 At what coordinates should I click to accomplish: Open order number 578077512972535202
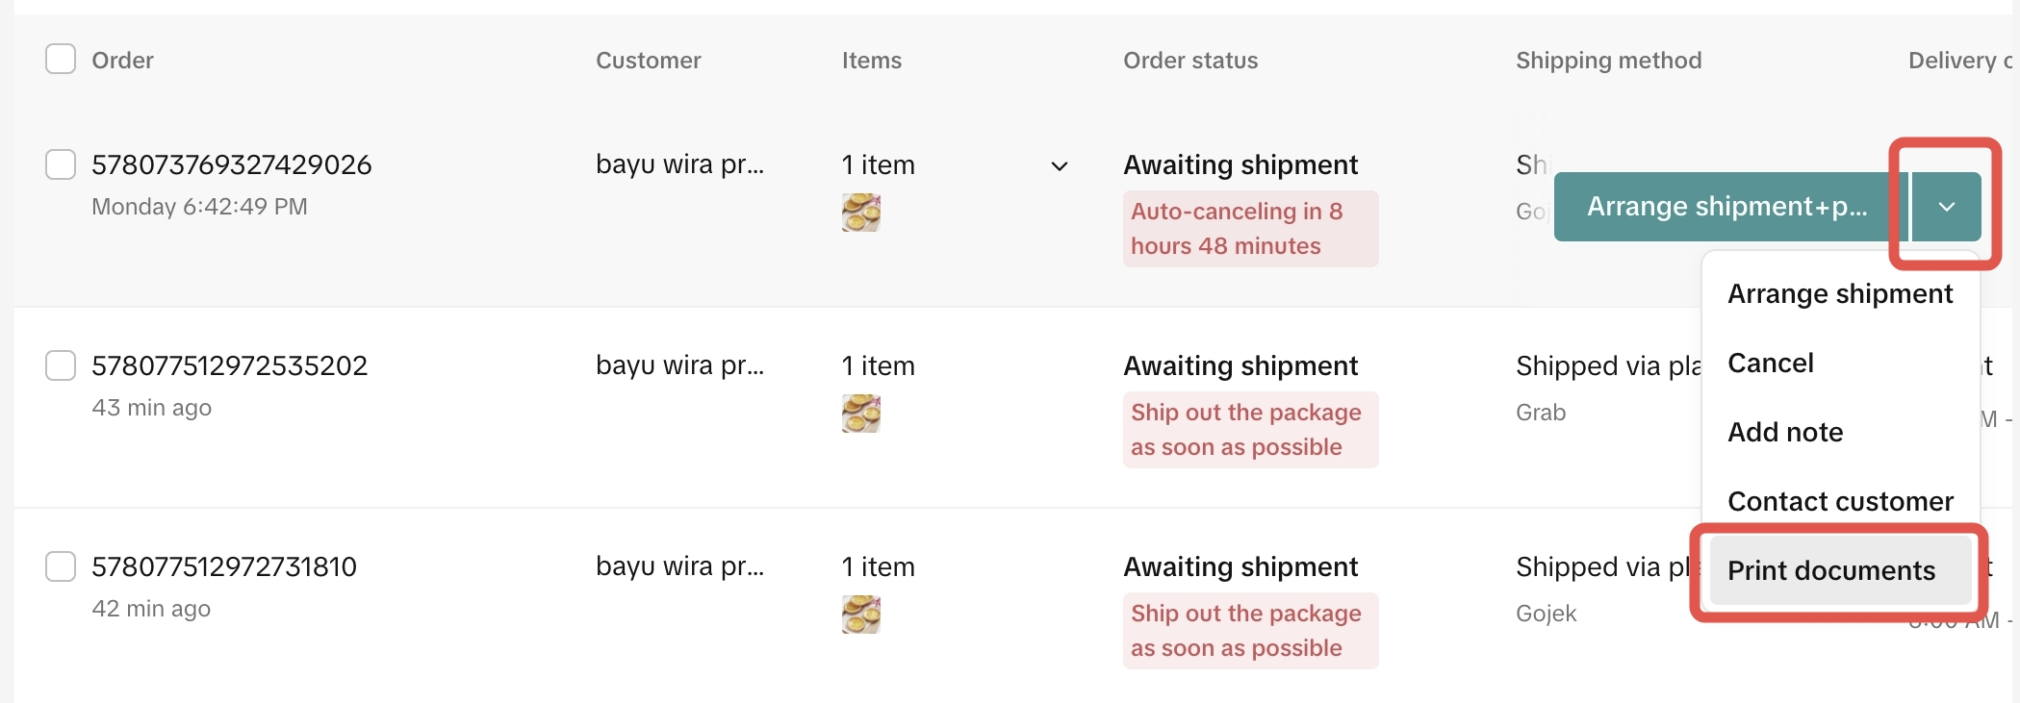pos(229,366)
